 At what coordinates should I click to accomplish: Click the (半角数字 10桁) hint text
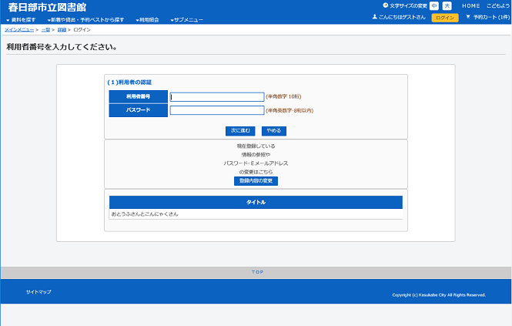(x=283, y=96)
